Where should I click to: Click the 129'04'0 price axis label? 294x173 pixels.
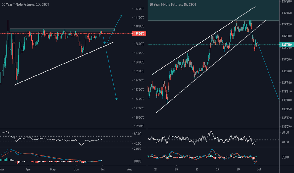point(139,126)
